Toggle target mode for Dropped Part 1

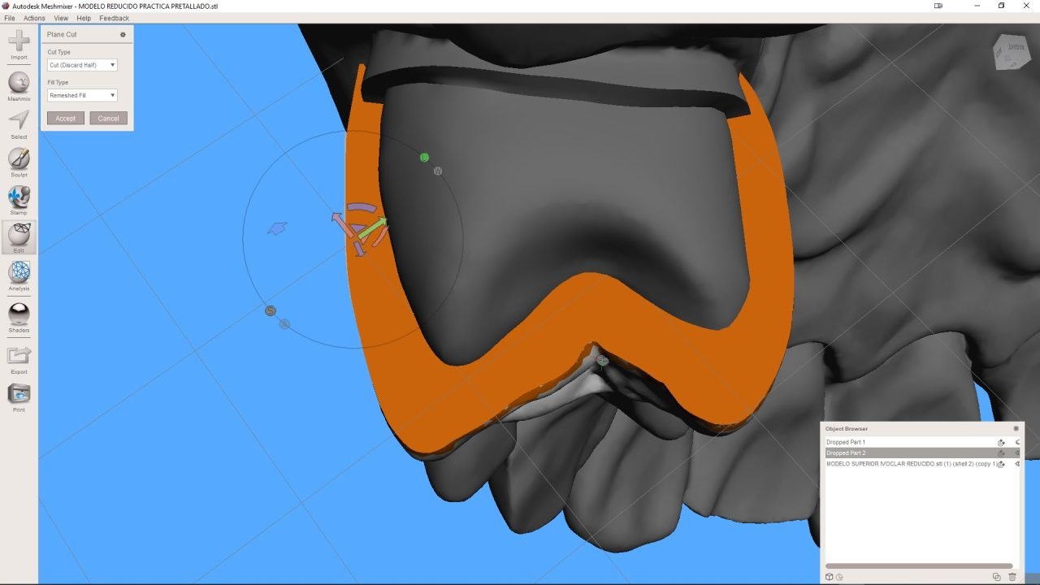pos(1001,442)
